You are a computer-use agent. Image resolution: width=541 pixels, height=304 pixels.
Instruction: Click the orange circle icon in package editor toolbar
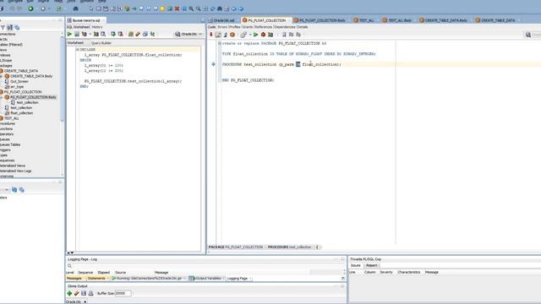pos(232,35)
